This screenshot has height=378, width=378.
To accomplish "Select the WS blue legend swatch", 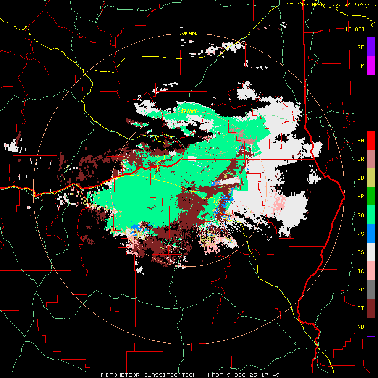I will click(x=371, y=234).
